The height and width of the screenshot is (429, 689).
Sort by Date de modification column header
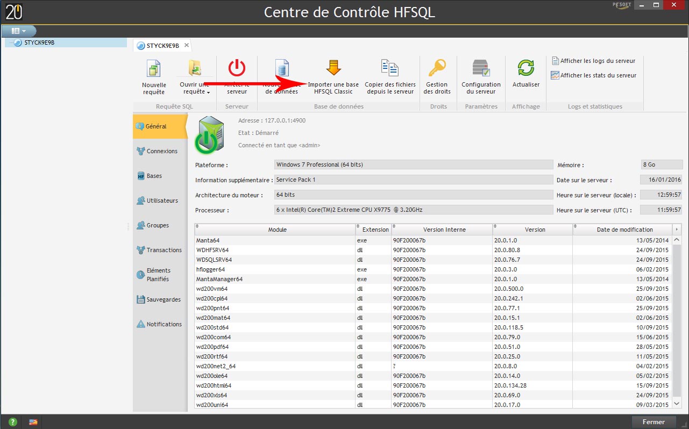(623, 230)
